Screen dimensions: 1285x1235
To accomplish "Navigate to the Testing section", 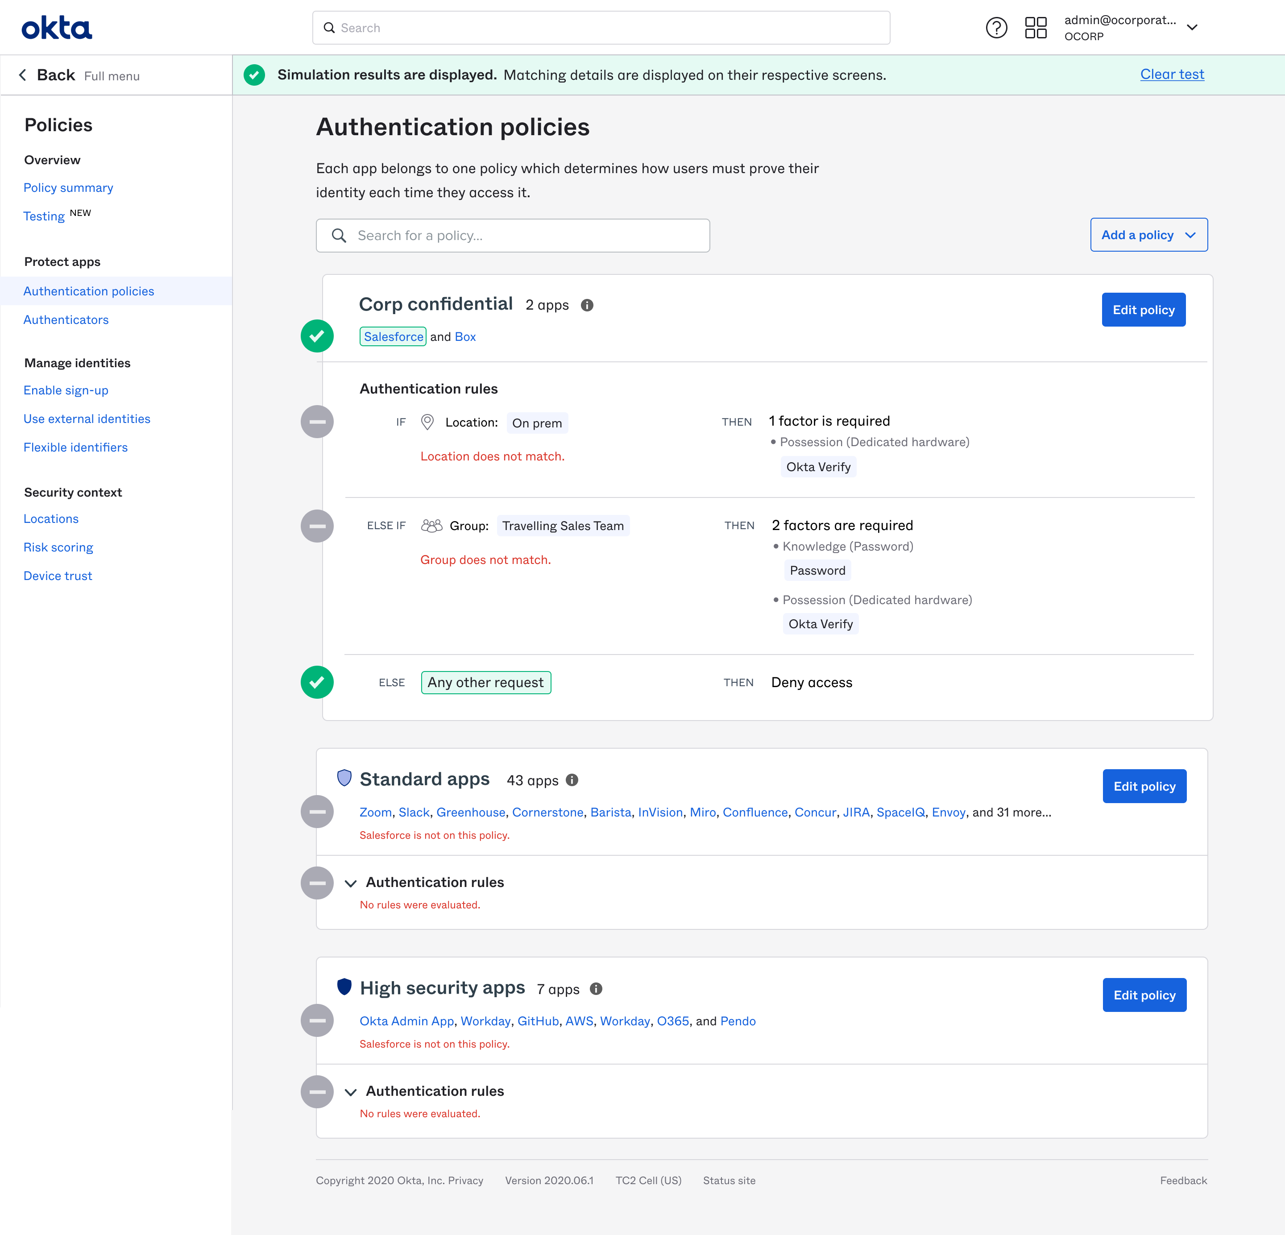I will click(x=43, y=216).
